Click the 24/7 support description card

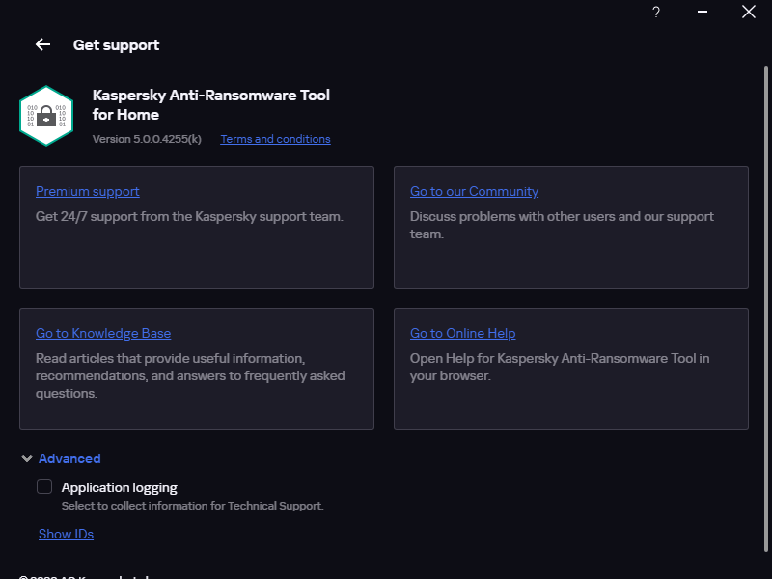tap(189, 217)
